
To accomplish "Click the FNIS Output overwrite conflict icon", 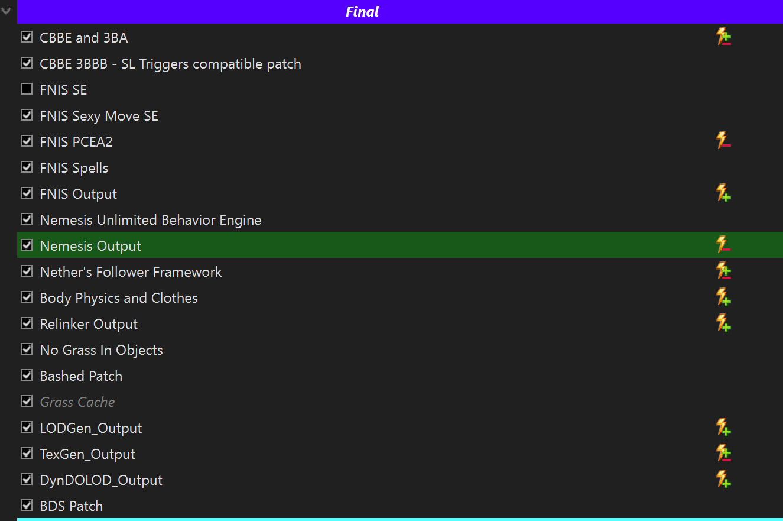I will (x=723, y=193).
